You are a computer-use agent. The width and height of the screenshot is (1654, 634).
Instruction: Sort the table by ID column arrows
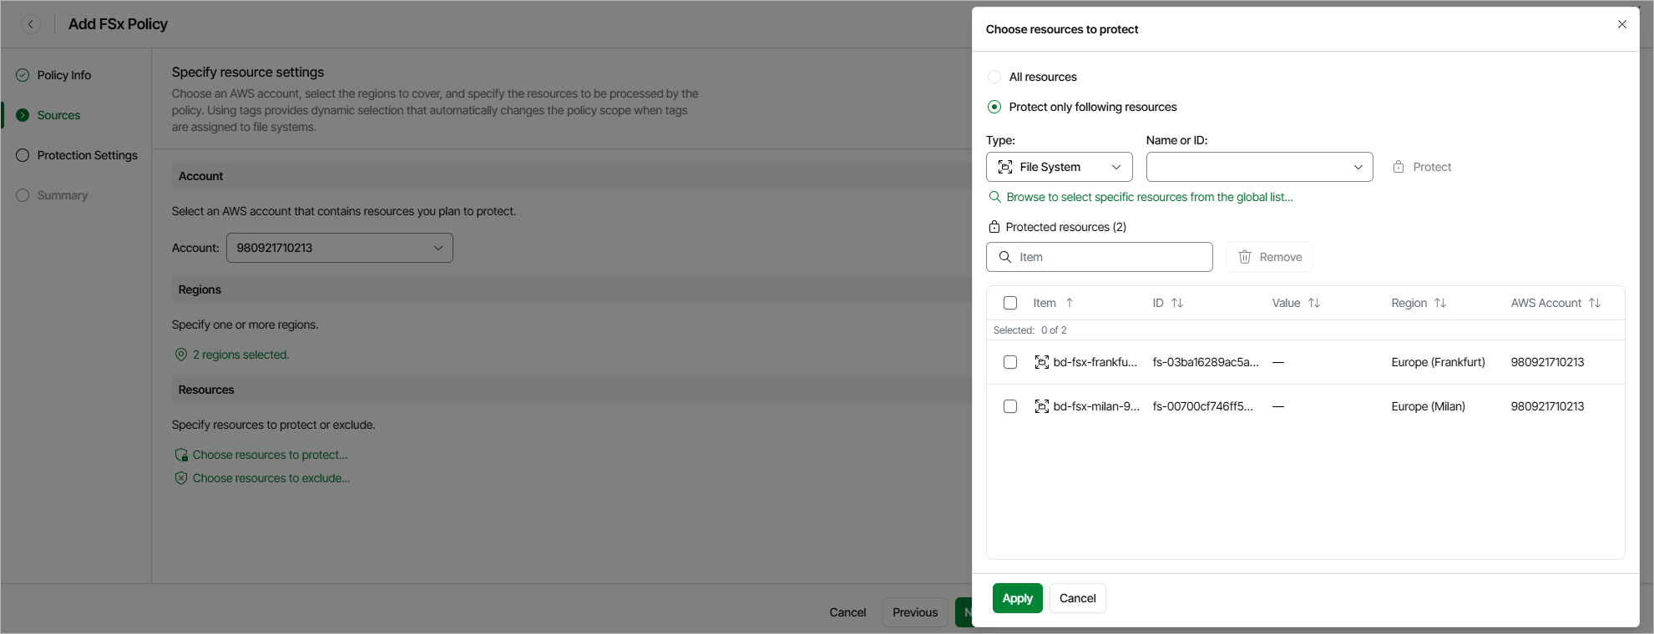point(1177,303)
